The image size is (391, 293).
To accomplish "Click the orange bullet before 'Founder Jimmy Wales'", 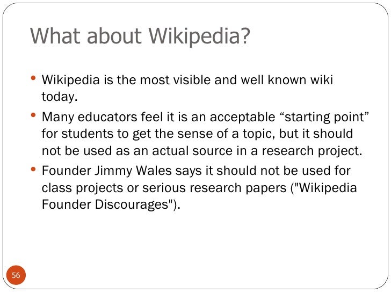I will [x=33, y=169].
